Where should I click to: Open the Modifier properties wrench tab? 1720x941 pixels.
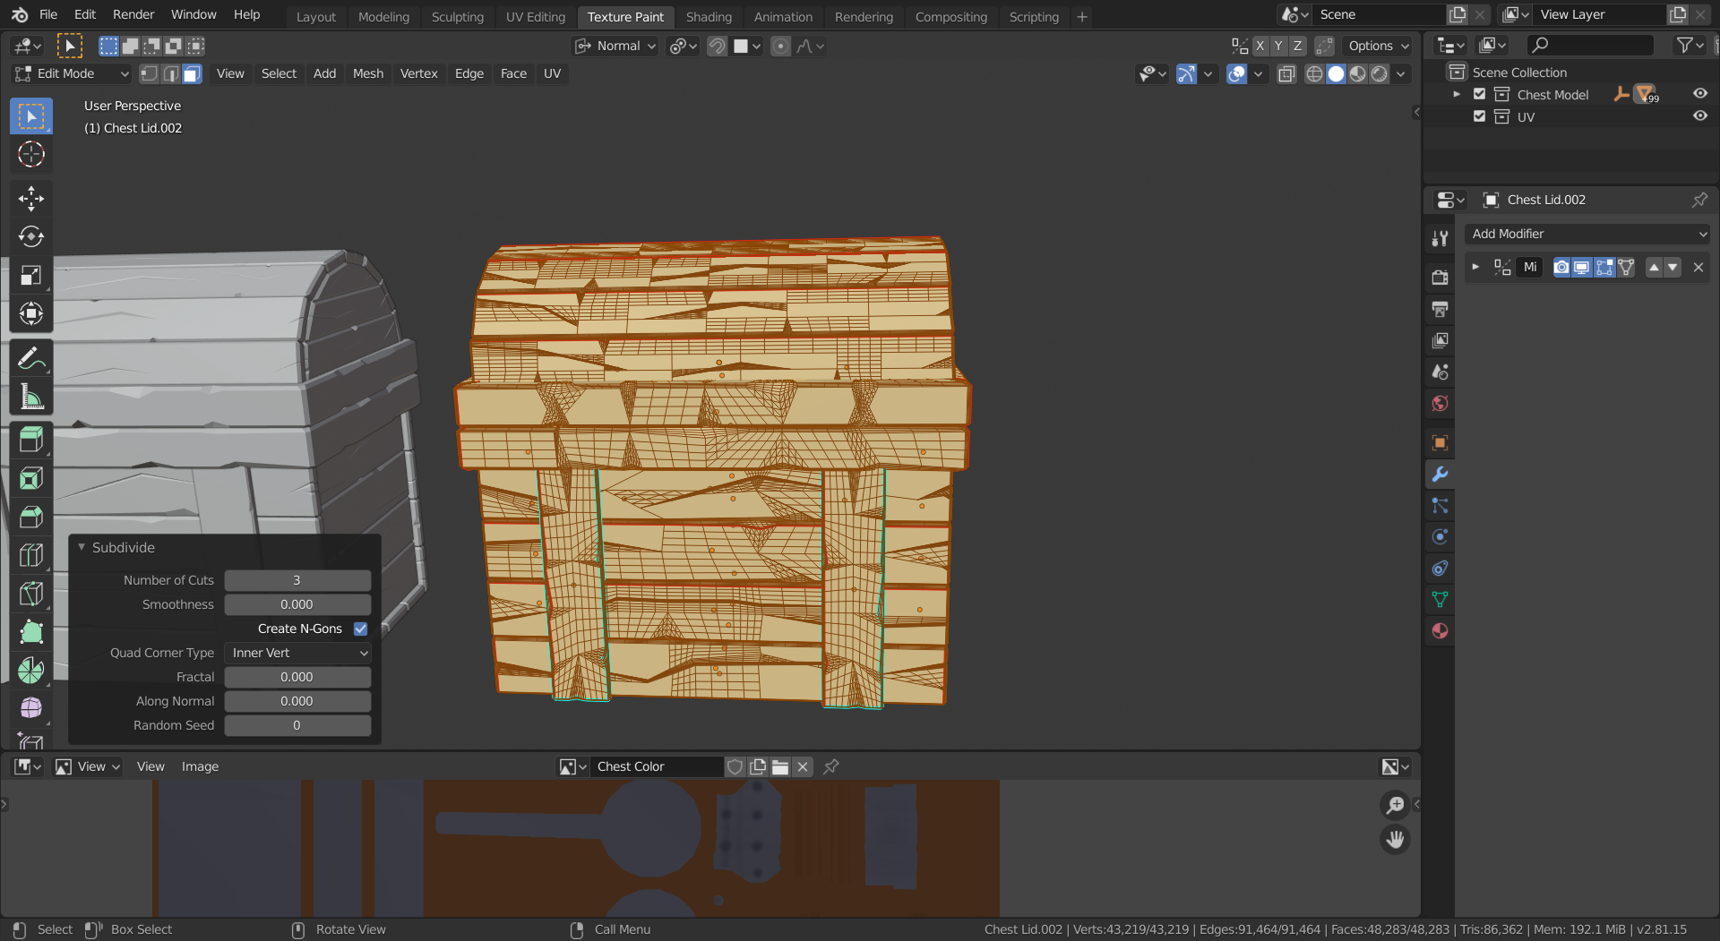click(1440, 475)
